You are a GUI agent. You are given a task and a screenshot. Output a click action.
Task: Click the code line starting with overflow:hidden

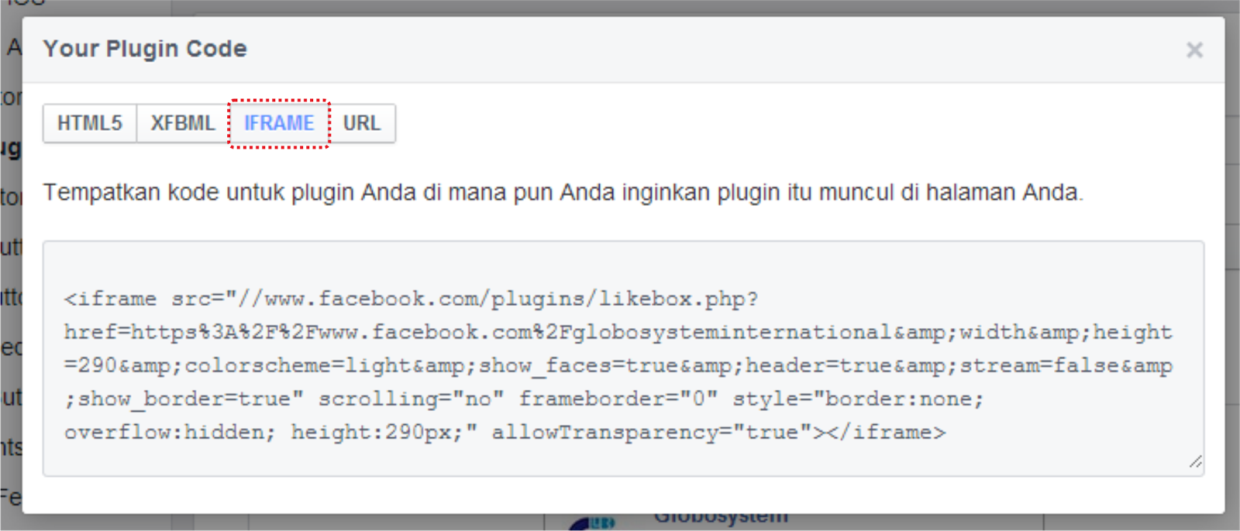pyautogui.click(x=505, y=432)
